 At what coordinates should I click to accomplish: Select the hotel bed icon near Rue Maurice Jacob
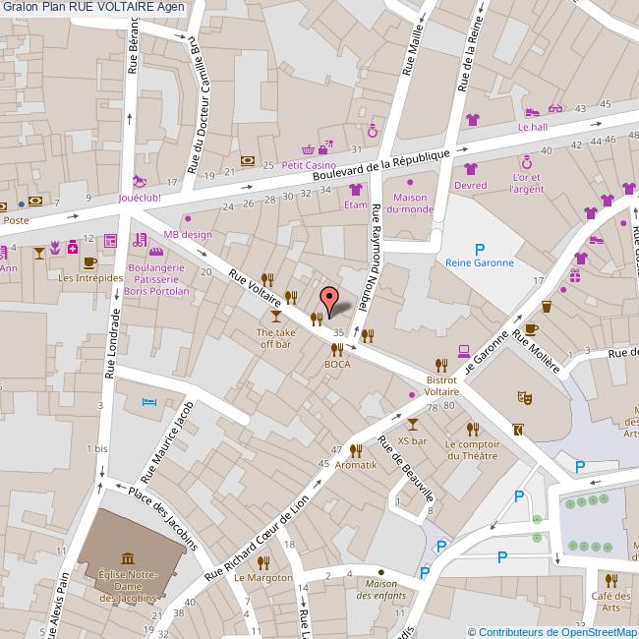click(x=148, y=402)
